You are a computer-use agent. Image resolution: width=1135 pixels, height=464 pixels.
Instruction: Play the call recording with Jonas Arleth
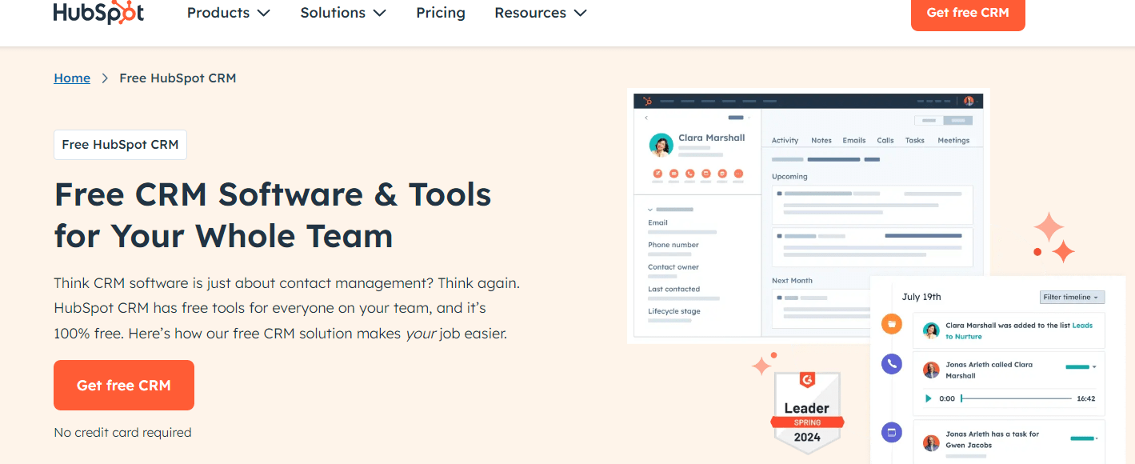928,398
